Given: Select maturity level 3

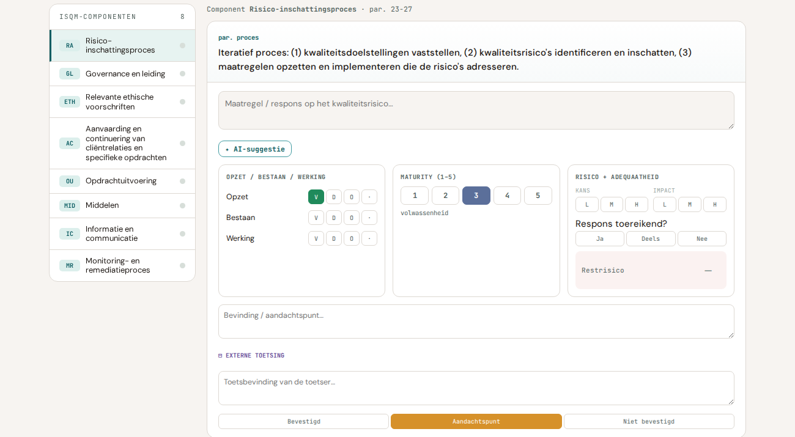Looking at the screenshot, I should pyautogui.click(x=476, y=196).
